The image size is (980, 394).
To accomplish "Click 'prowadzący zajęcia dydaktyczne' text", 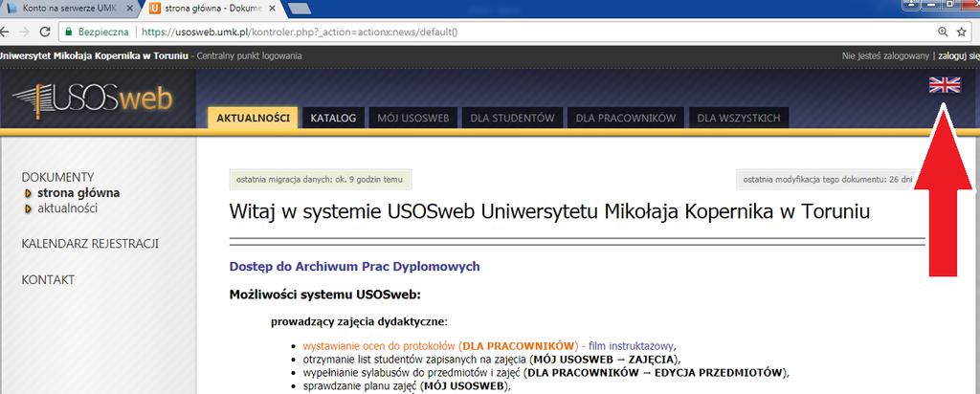I will 360,322.
